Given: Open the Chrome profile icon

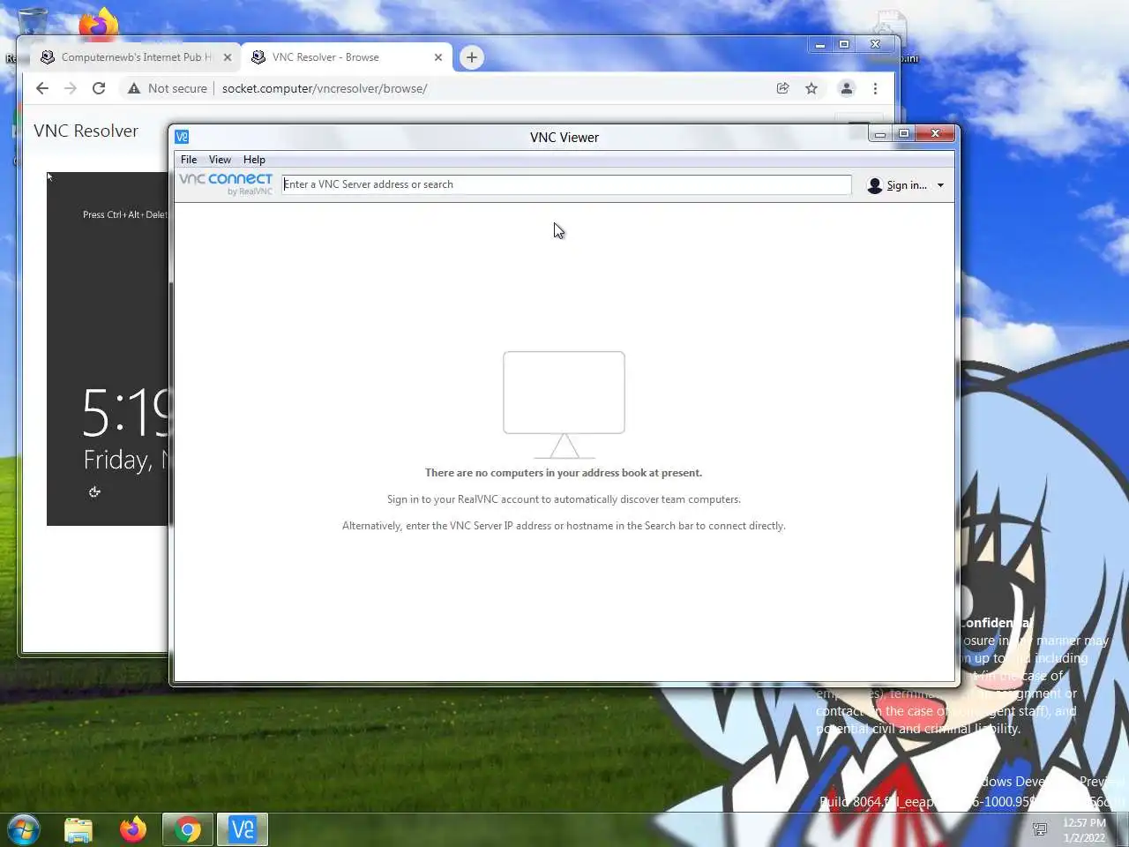Looking at the screenshot, I should pos(847,88).
